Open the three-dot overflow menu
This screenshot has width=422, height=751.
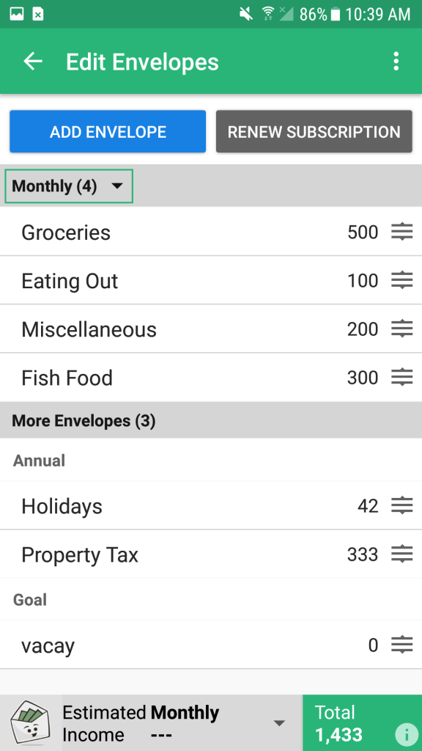coord(396,62)
